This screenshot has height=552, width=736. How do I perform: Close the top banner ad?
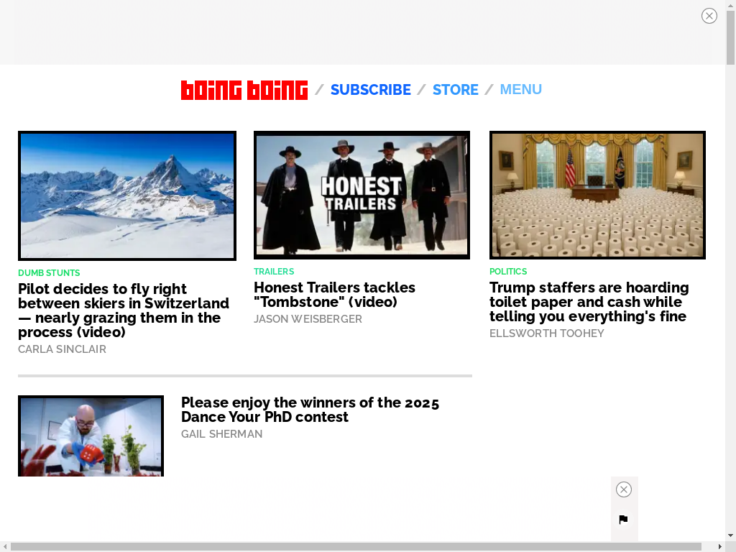(709, 16)
